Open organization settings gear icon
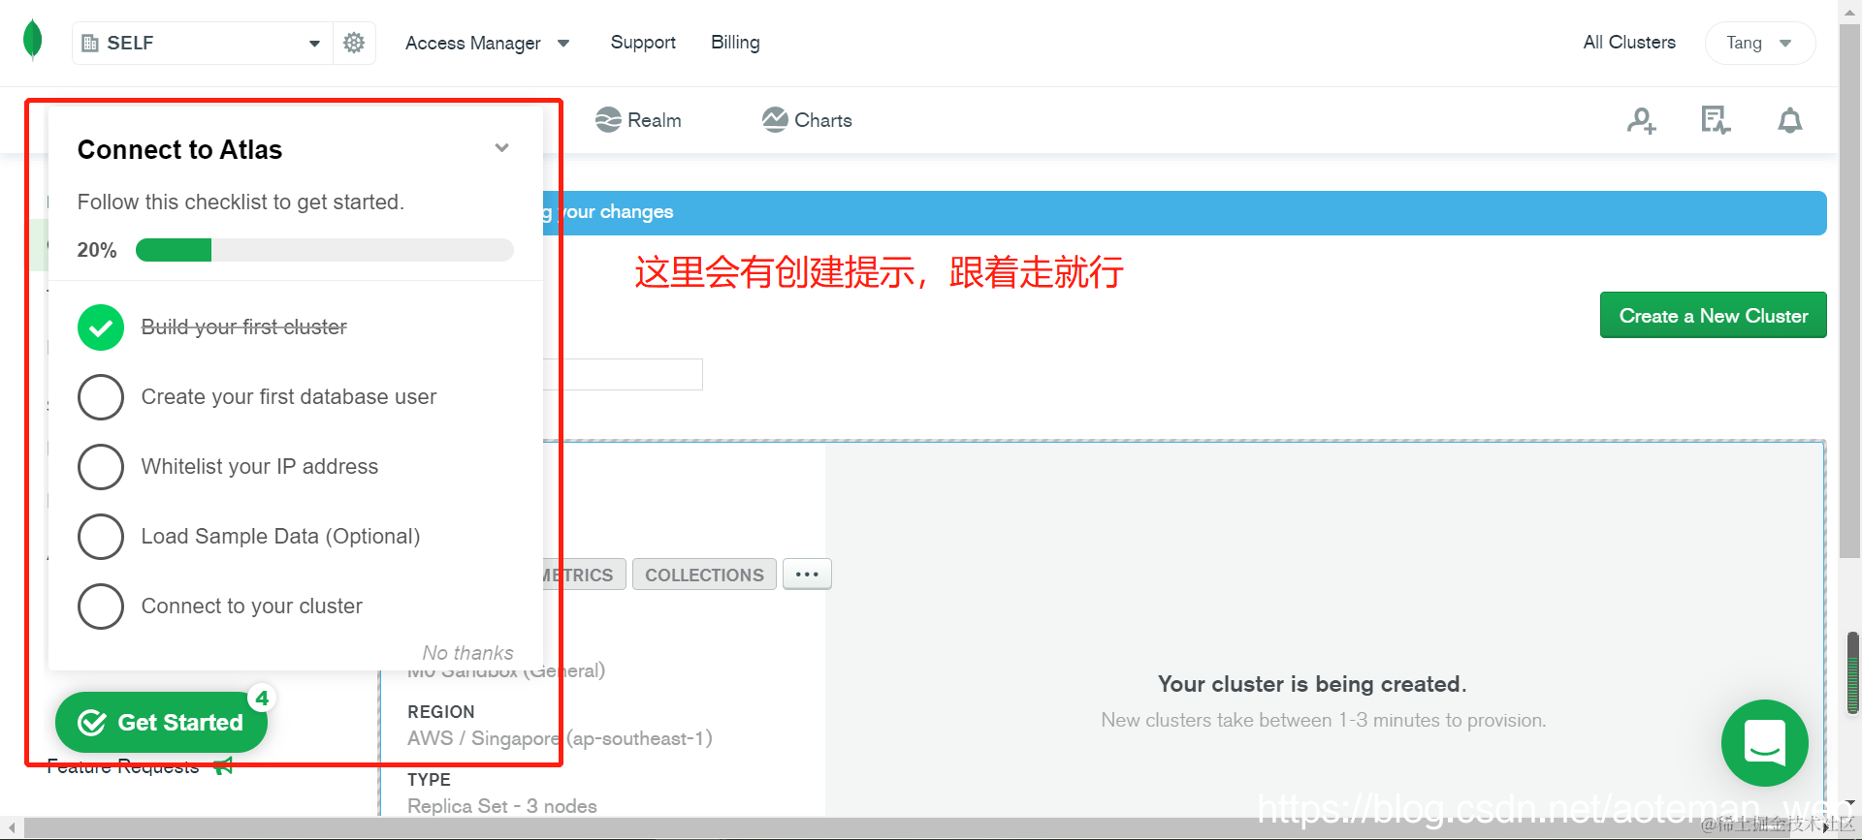The height and width of the screenshot is (840, 1862). 354,43
